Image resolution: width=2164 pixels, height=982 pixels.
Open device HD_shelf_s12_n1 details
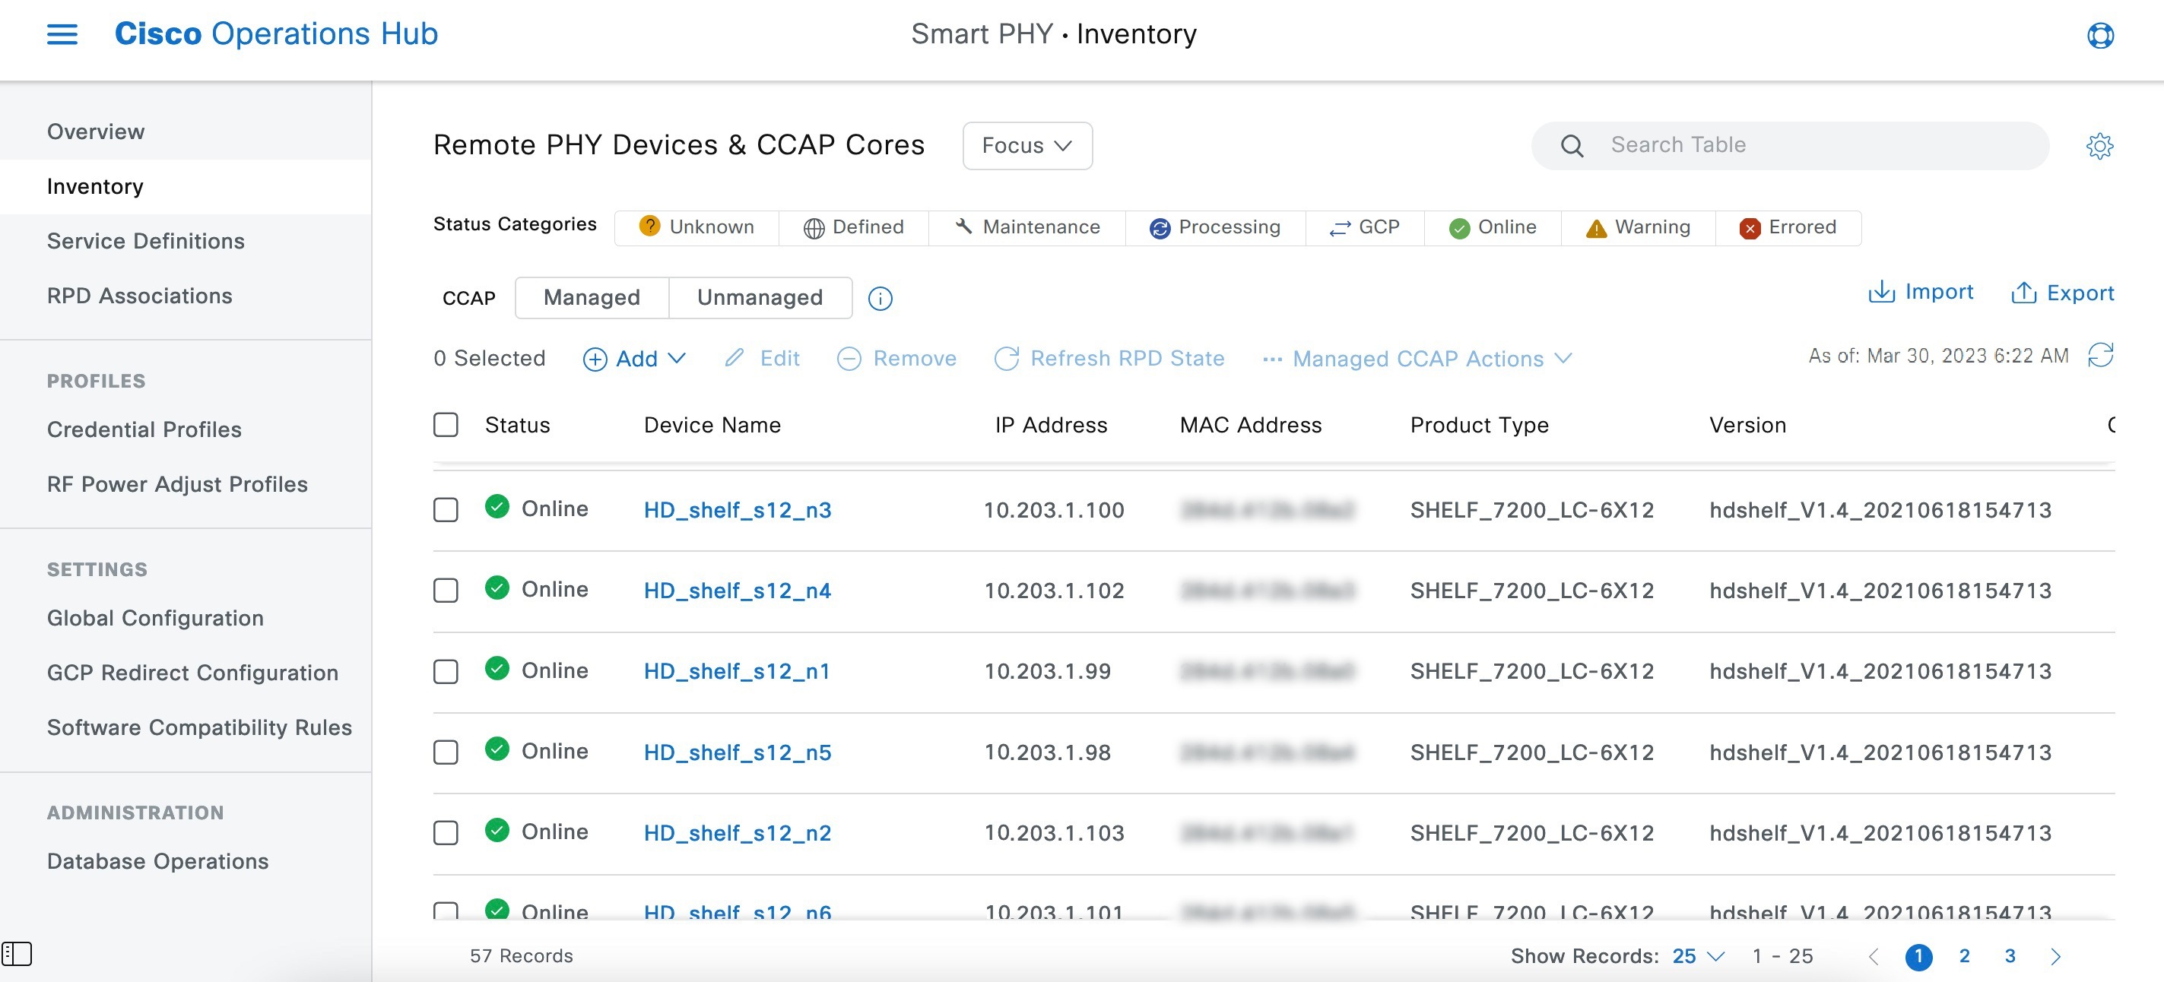tap(737, 670)
